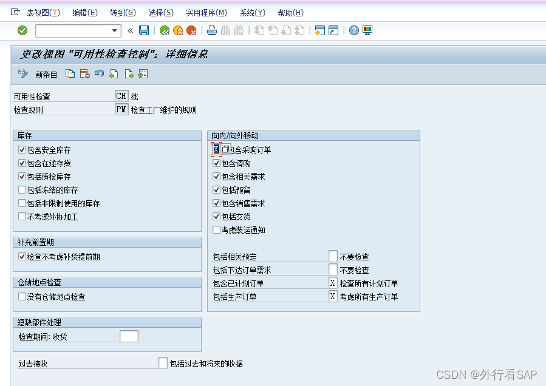This screenshot has width=546, height=386.
Task: Click the Delete entry icon
Action: coord(84,74)
